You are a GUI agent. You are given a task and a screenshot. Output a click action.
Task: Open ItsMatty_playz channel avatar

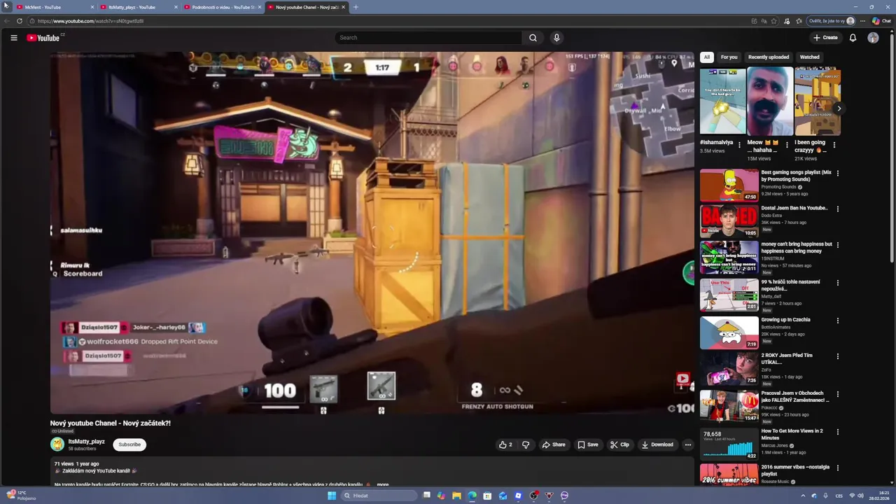pyautogui.click(x=57, y=444)
